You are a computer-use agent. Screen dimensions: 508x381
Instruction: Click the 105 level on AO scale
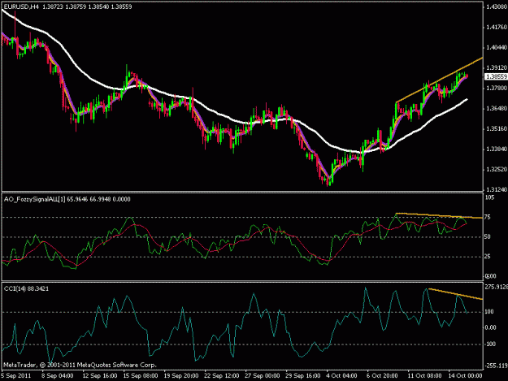(x=490, y=197)
